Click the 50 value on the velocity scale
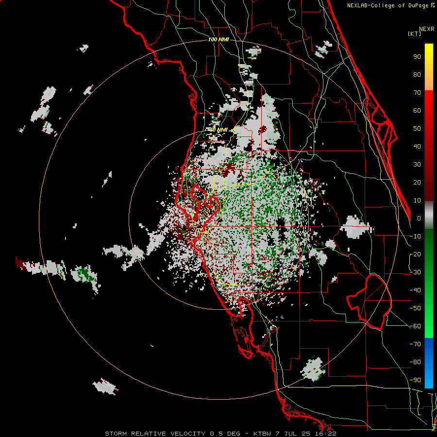437x437 pixels. 417,129
